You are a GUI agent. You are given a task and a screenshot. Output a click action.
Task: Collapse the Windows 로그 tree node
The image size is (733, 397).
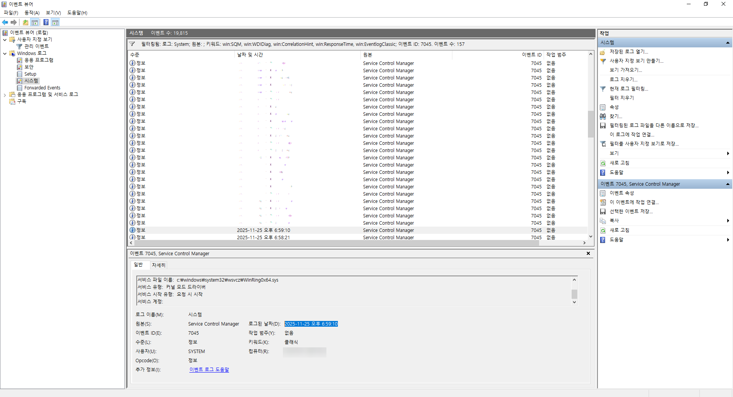pos(5,53)
